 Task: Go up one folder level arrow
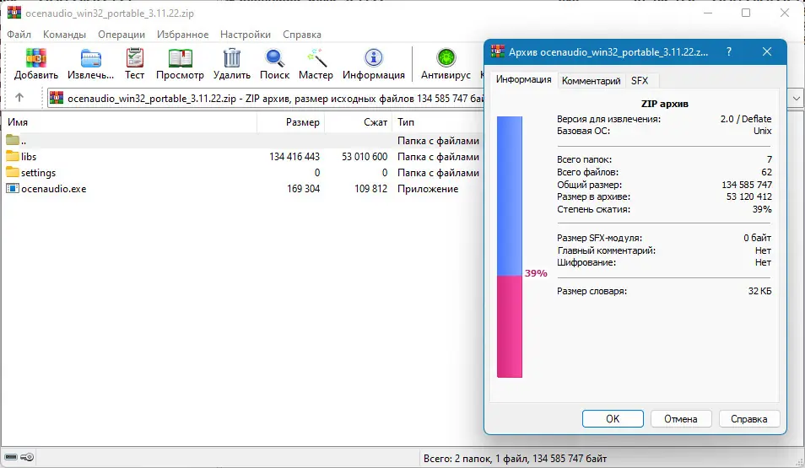[x=19, y=98]
